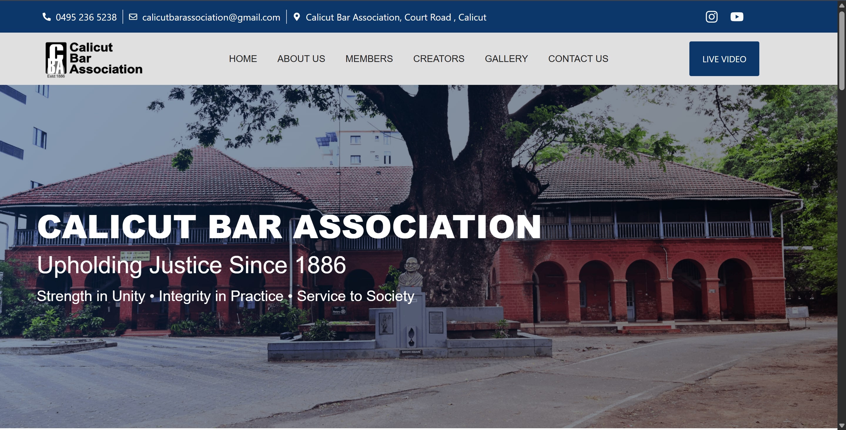Call 0495 236 5238 via the phone link

click(x=86, y=17)
